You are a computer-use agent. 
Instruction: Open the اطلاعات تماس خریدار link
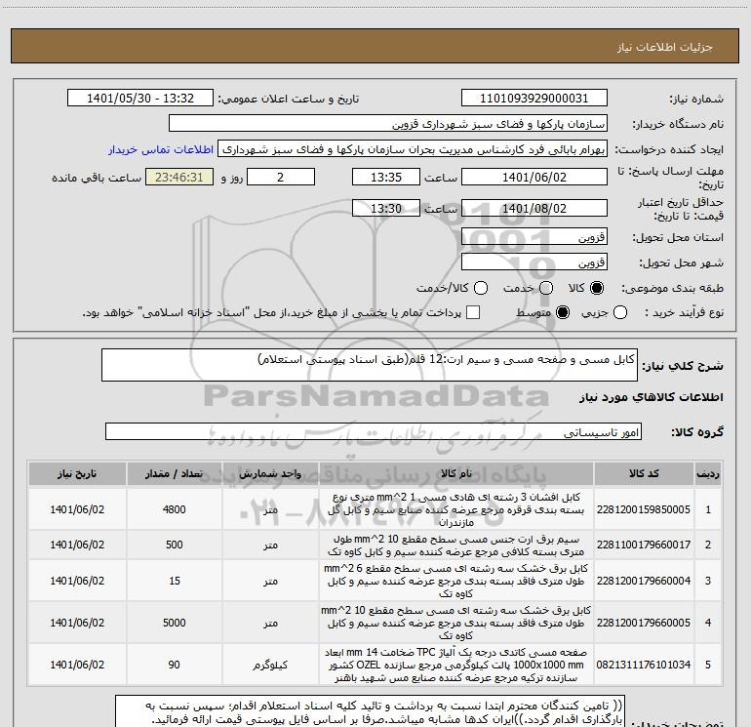coord(161,149)
